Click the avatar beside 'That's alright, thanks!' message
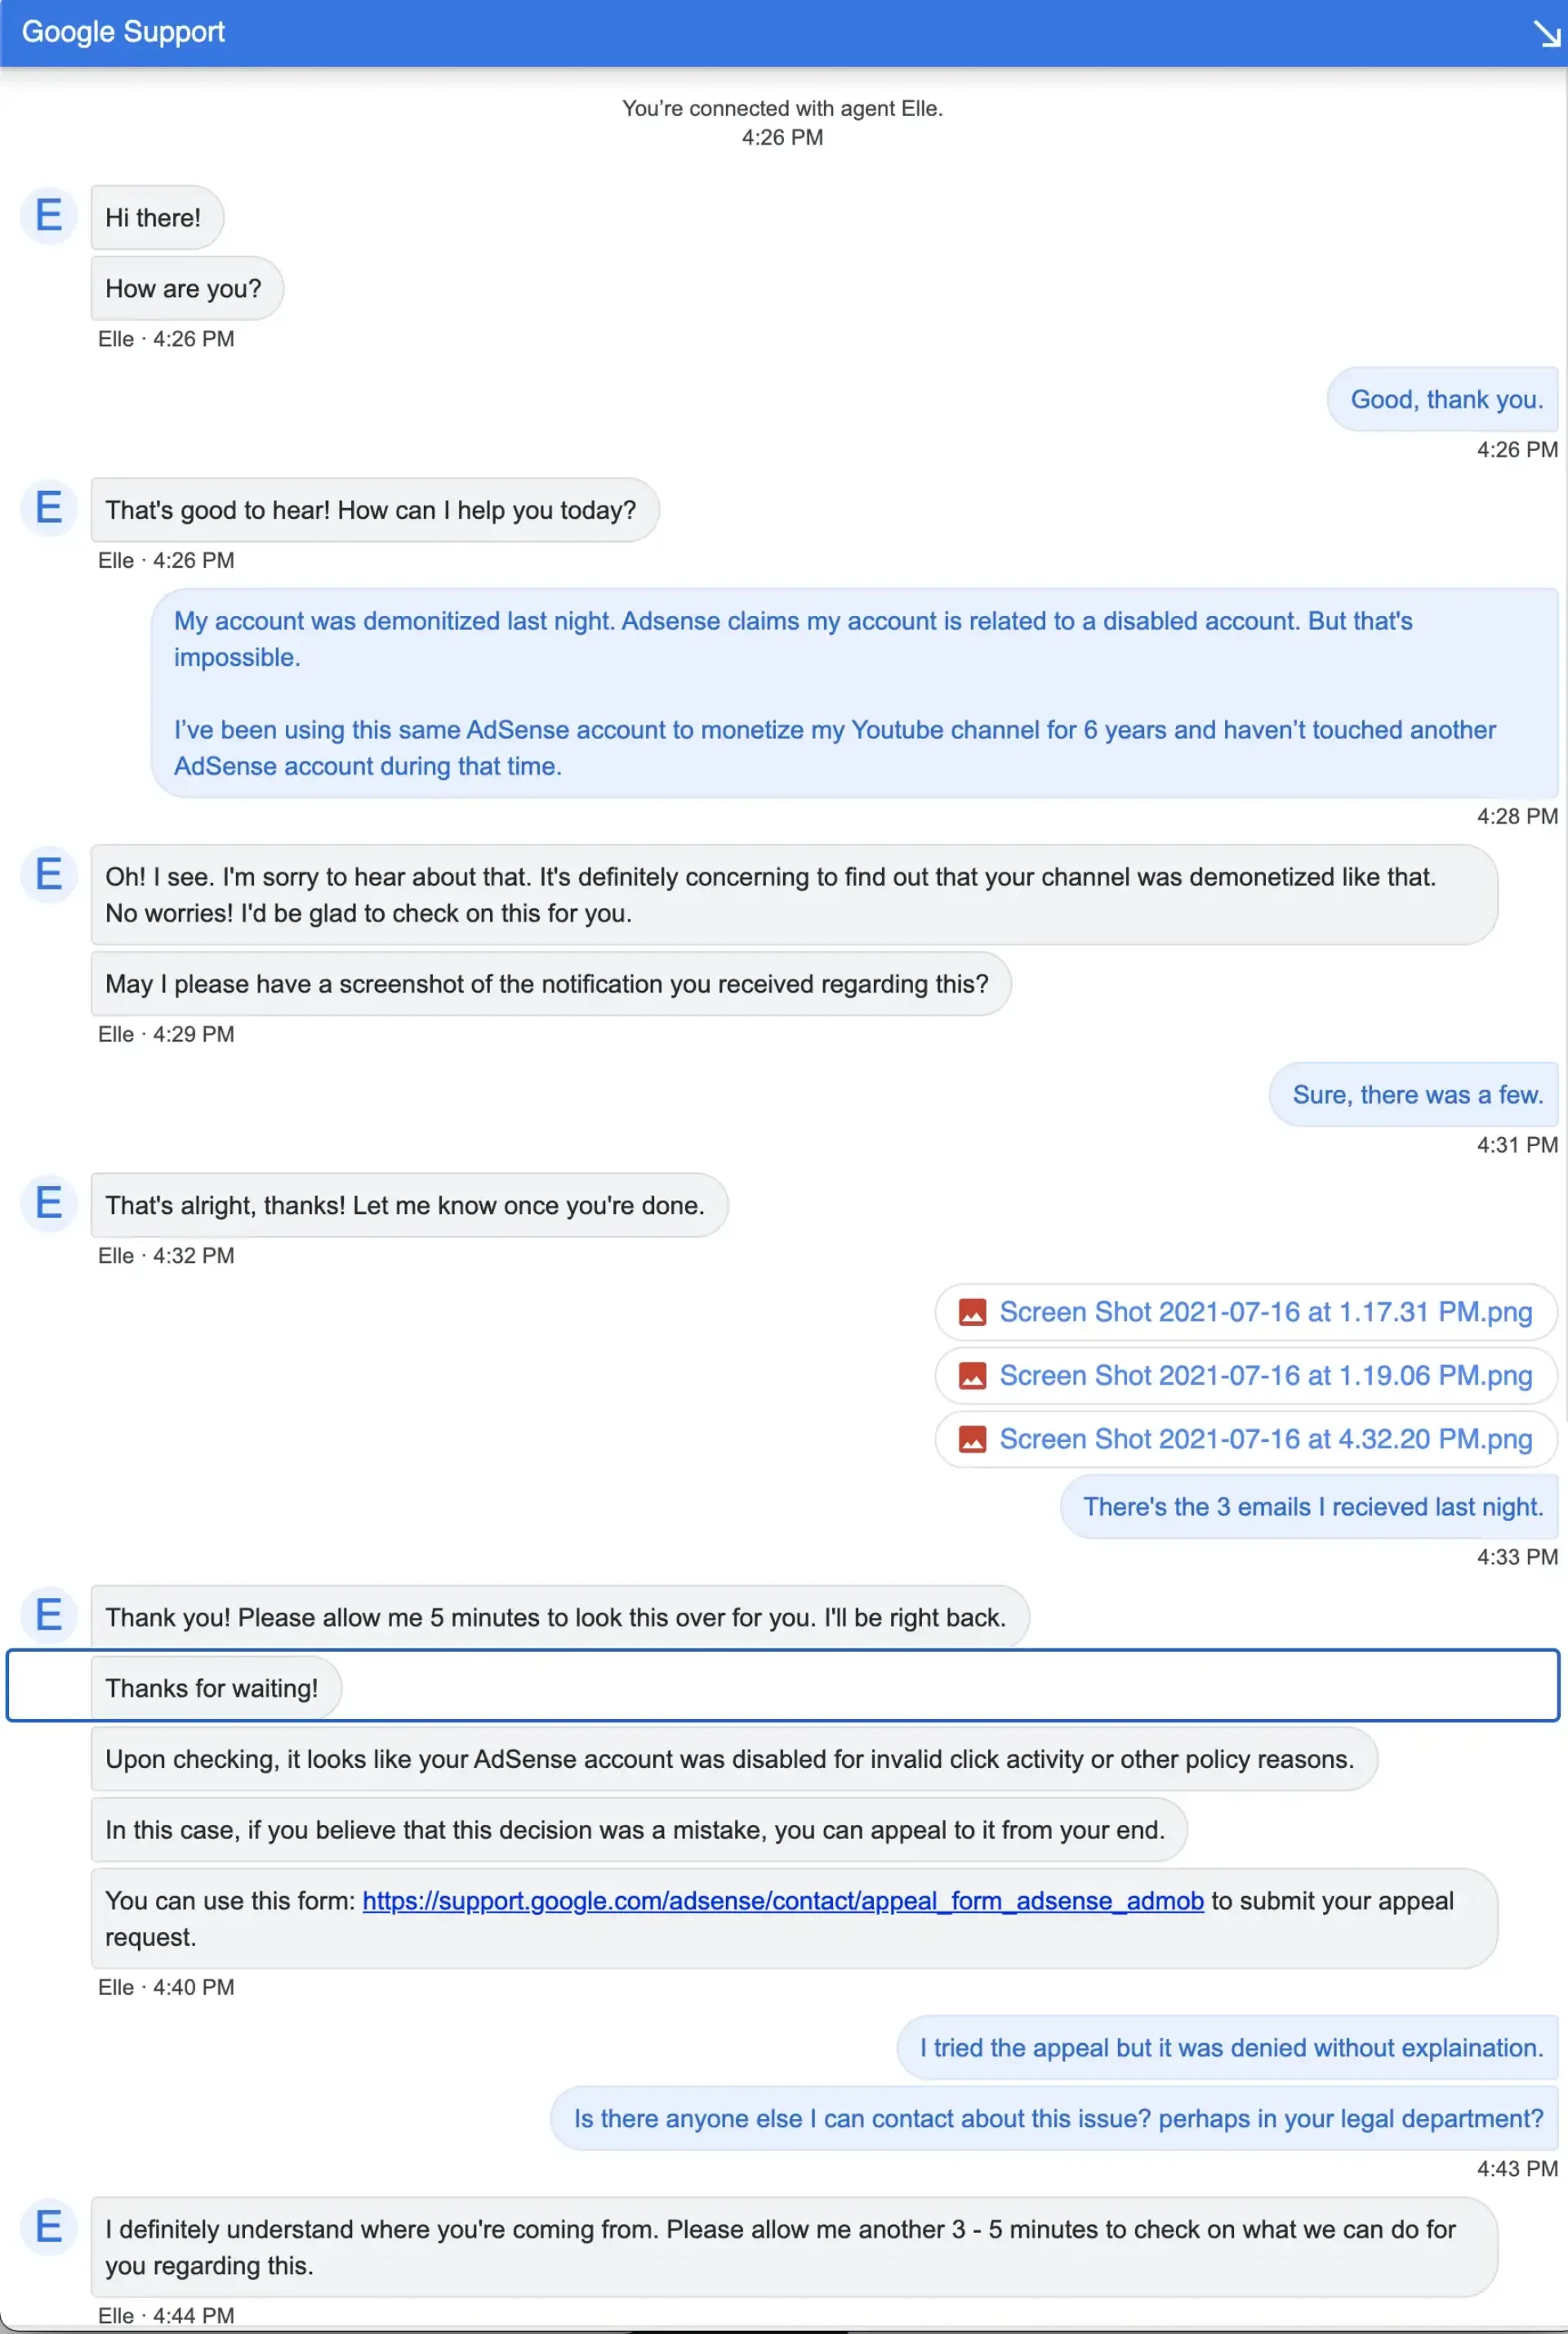This screenshot has height=2334, width=1568. [48, 1203]
